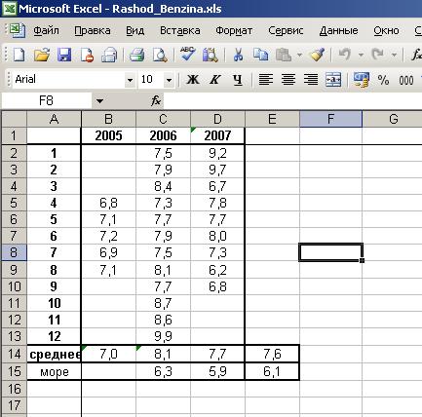The height and width of the screenshot is (417, 422).
Task: Click the New document icon
Action: (19, 55)
